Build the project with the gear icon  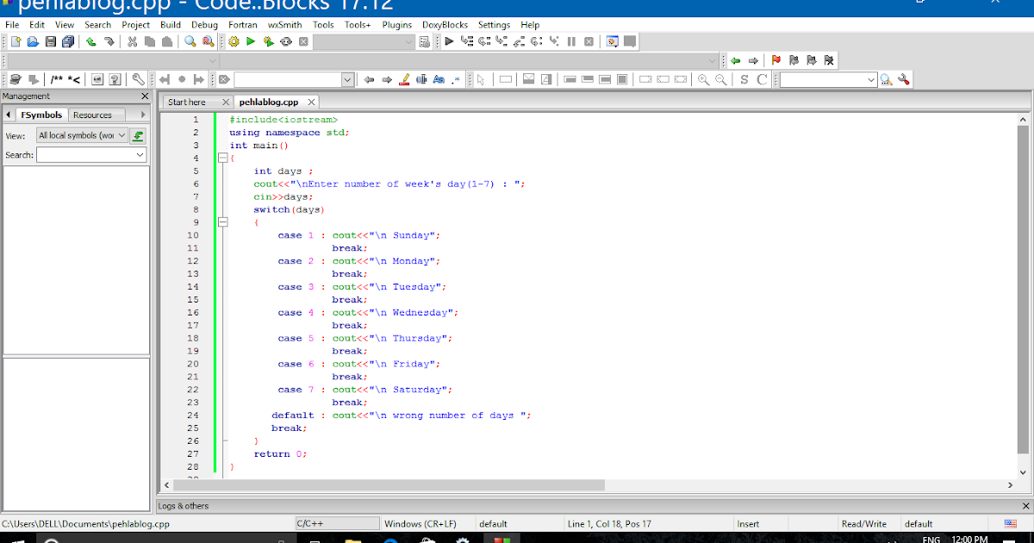(x=234, y=41)
